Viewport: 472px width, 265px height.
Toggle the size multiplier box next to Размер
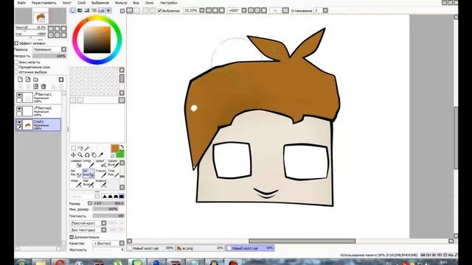pos(90,203)
